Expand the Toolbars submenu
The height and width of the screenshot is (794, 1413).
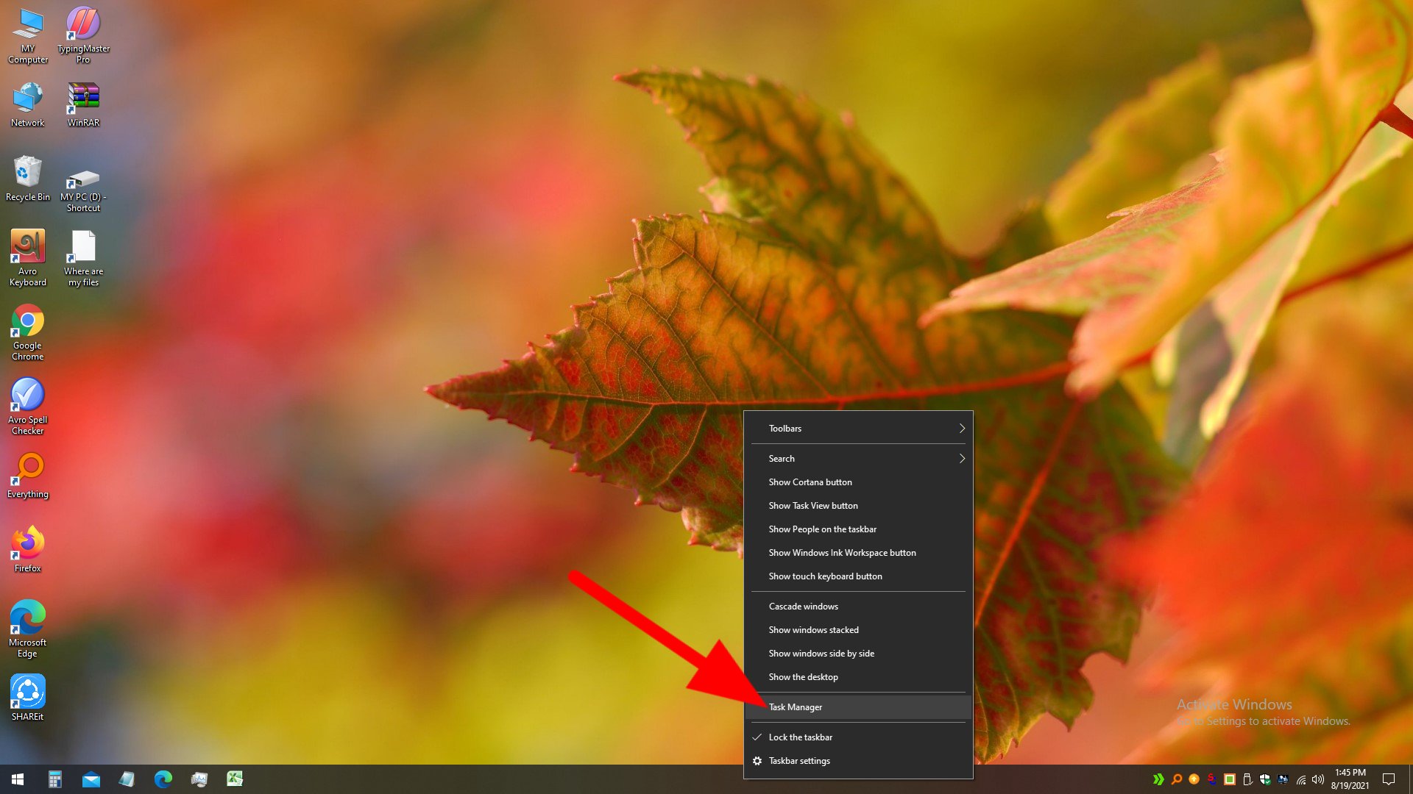858,428
